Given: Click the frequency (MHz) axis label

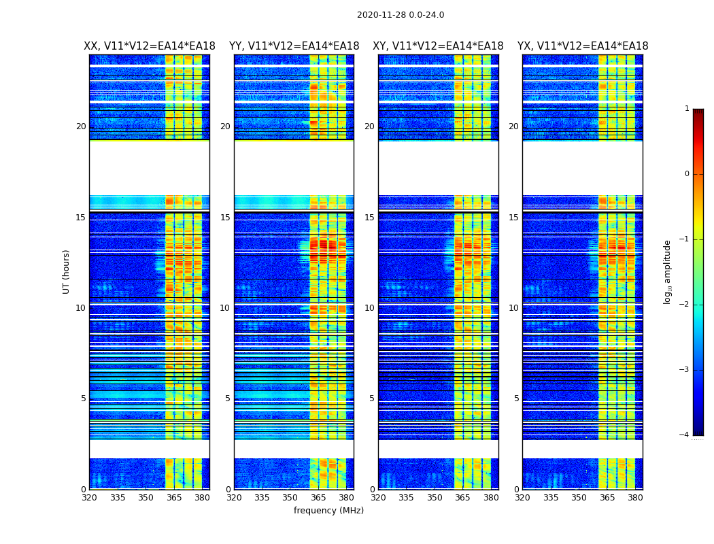Looking at the screenshot, I should pos(328,510).
